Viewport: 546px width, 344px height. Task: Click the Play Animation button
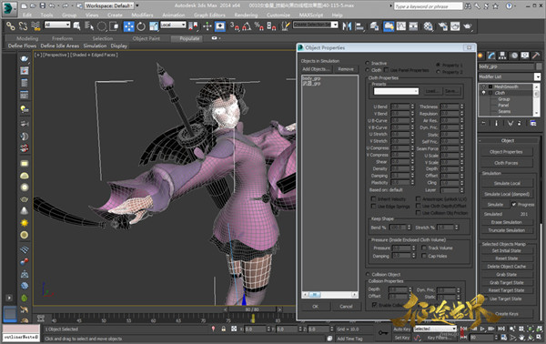[x=482, y=329]
